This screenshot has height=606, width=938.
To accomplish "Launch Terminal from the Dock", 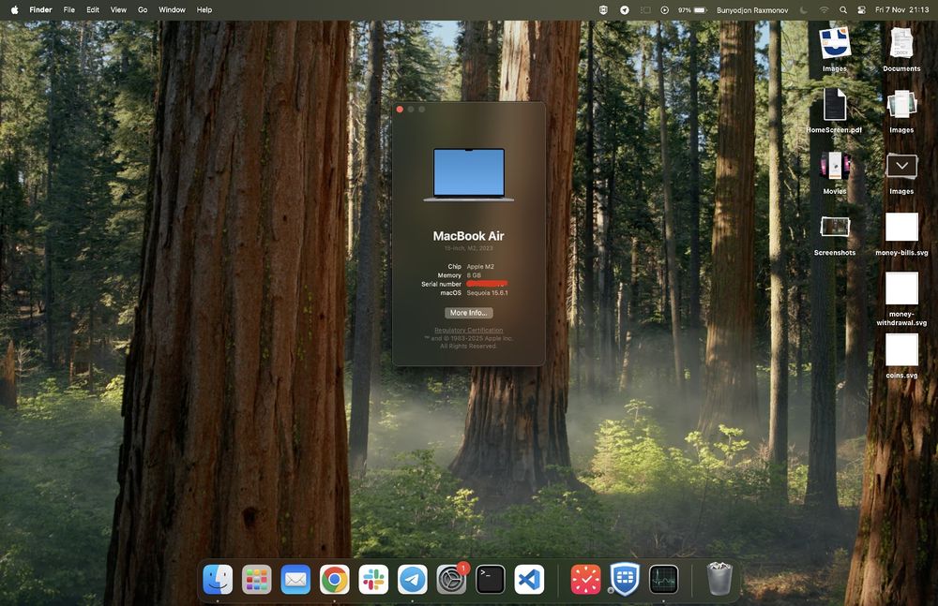I will coord(491,579).
